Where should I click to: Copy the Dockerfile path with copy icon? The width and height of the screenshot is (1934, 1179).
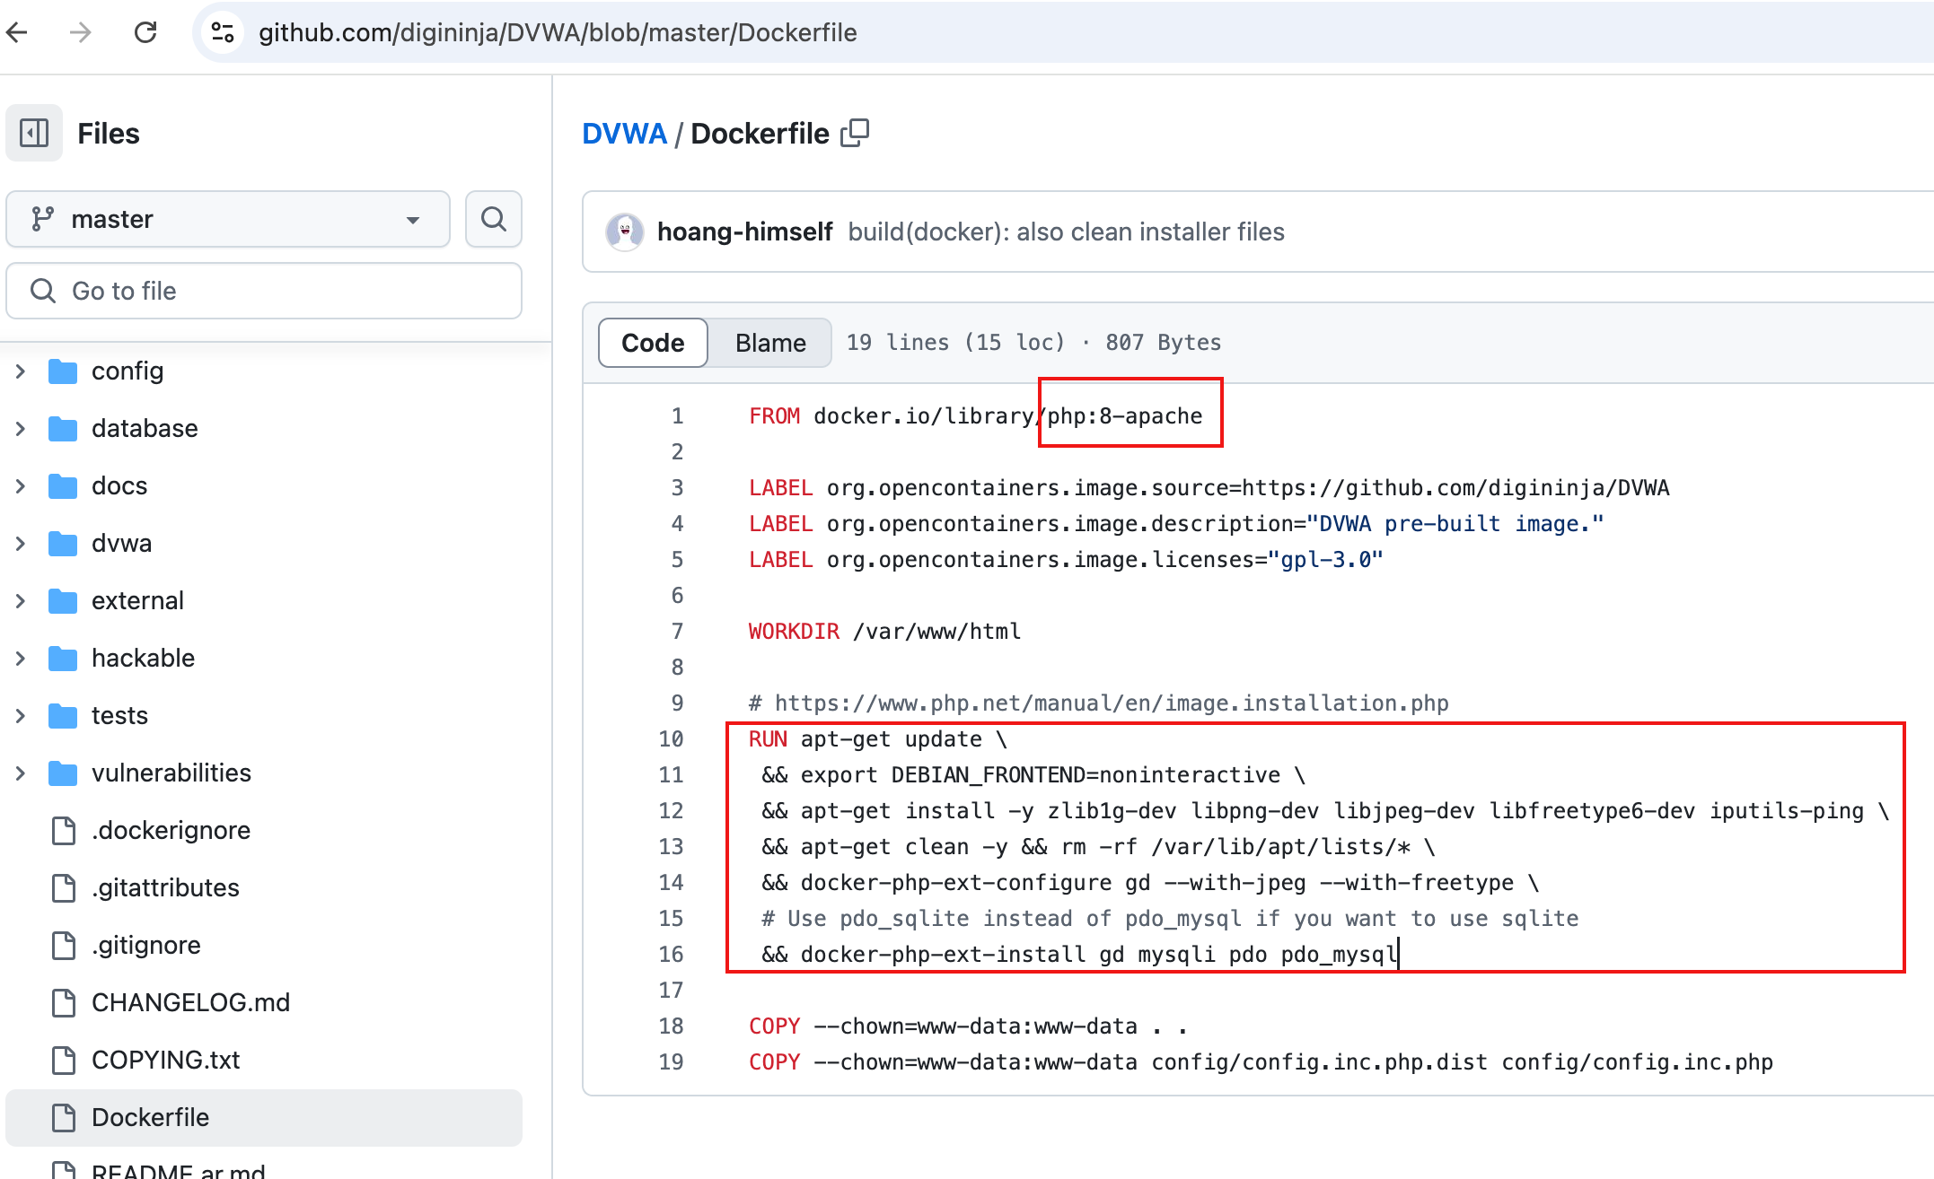(855, 133)
